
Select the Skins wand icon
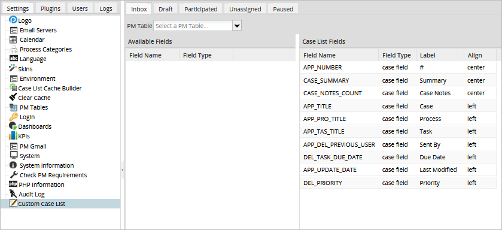tap(13, 68)
